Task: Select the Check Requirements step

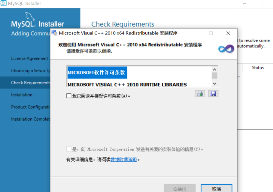Action: pyautogui.click(x=30, y=83)
